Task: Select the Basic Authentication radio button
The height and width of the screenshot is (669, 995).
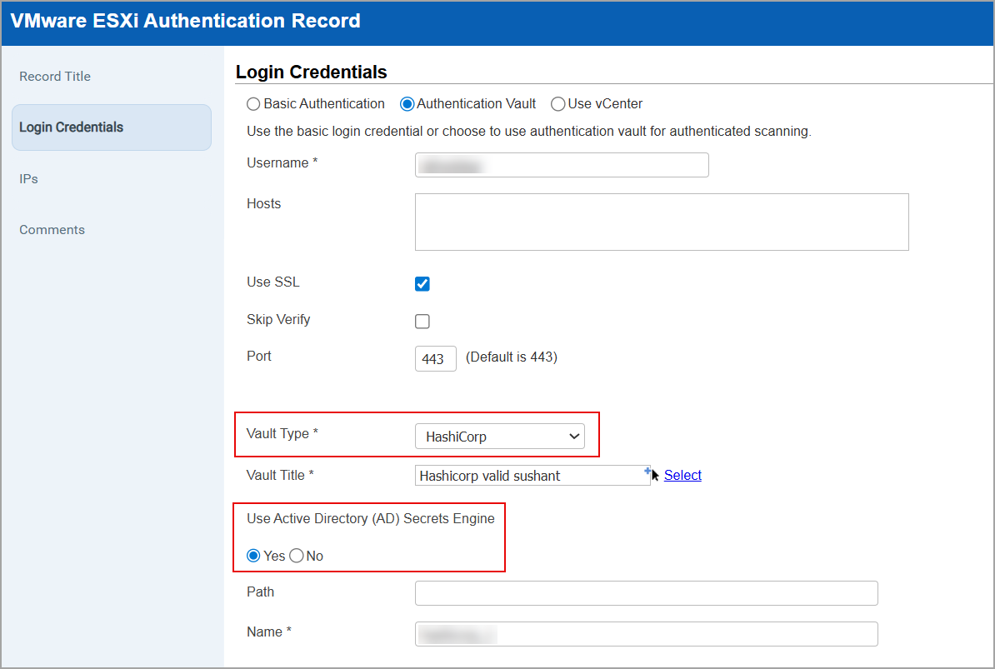Action: pos(252,103)
